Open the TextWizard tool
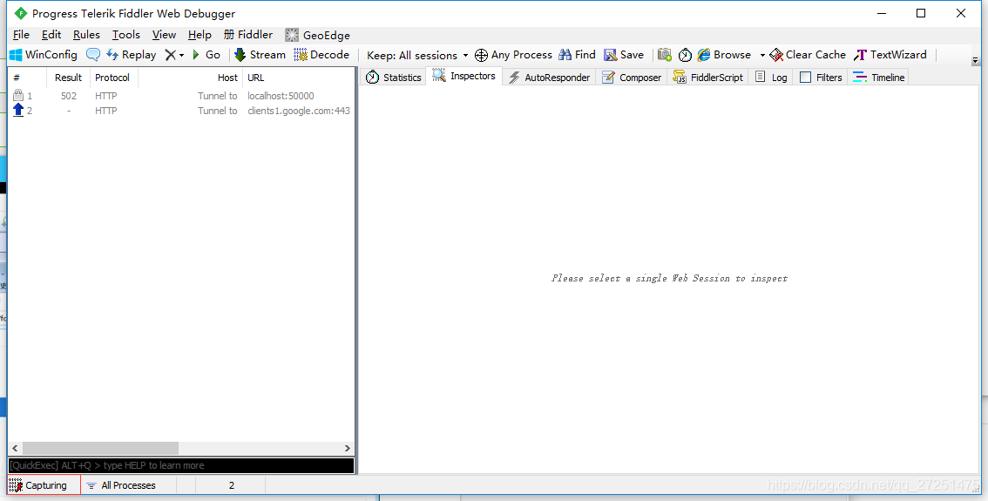 (x=890, y=55)
